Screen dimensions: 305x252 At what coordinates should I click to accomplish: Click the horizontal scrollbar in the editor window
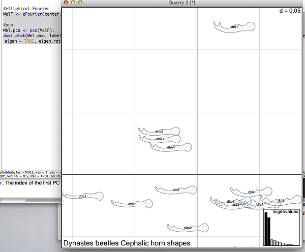coord(43,201)
